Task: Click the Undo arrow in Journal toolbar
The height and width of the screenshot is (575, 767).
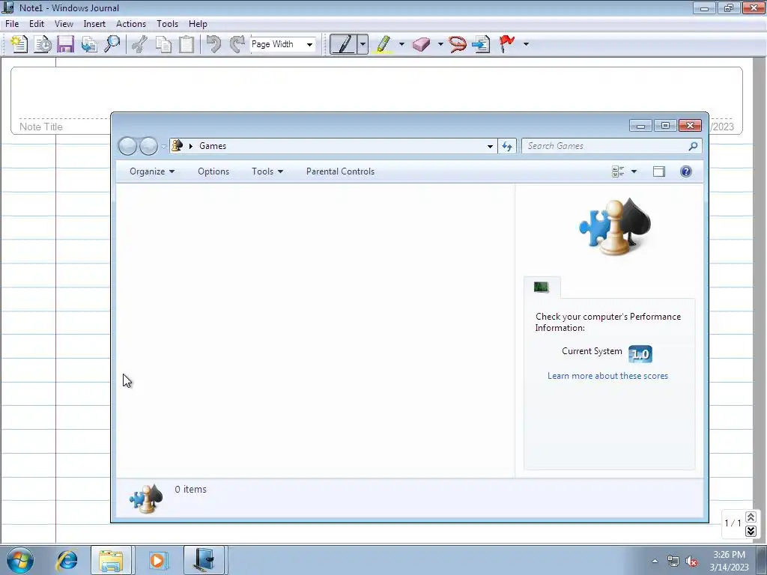Action: [x=213, y=44]
